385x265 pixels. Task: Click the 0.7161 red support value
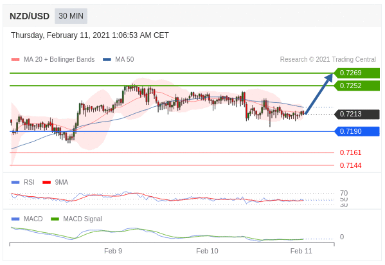point(350,152)
